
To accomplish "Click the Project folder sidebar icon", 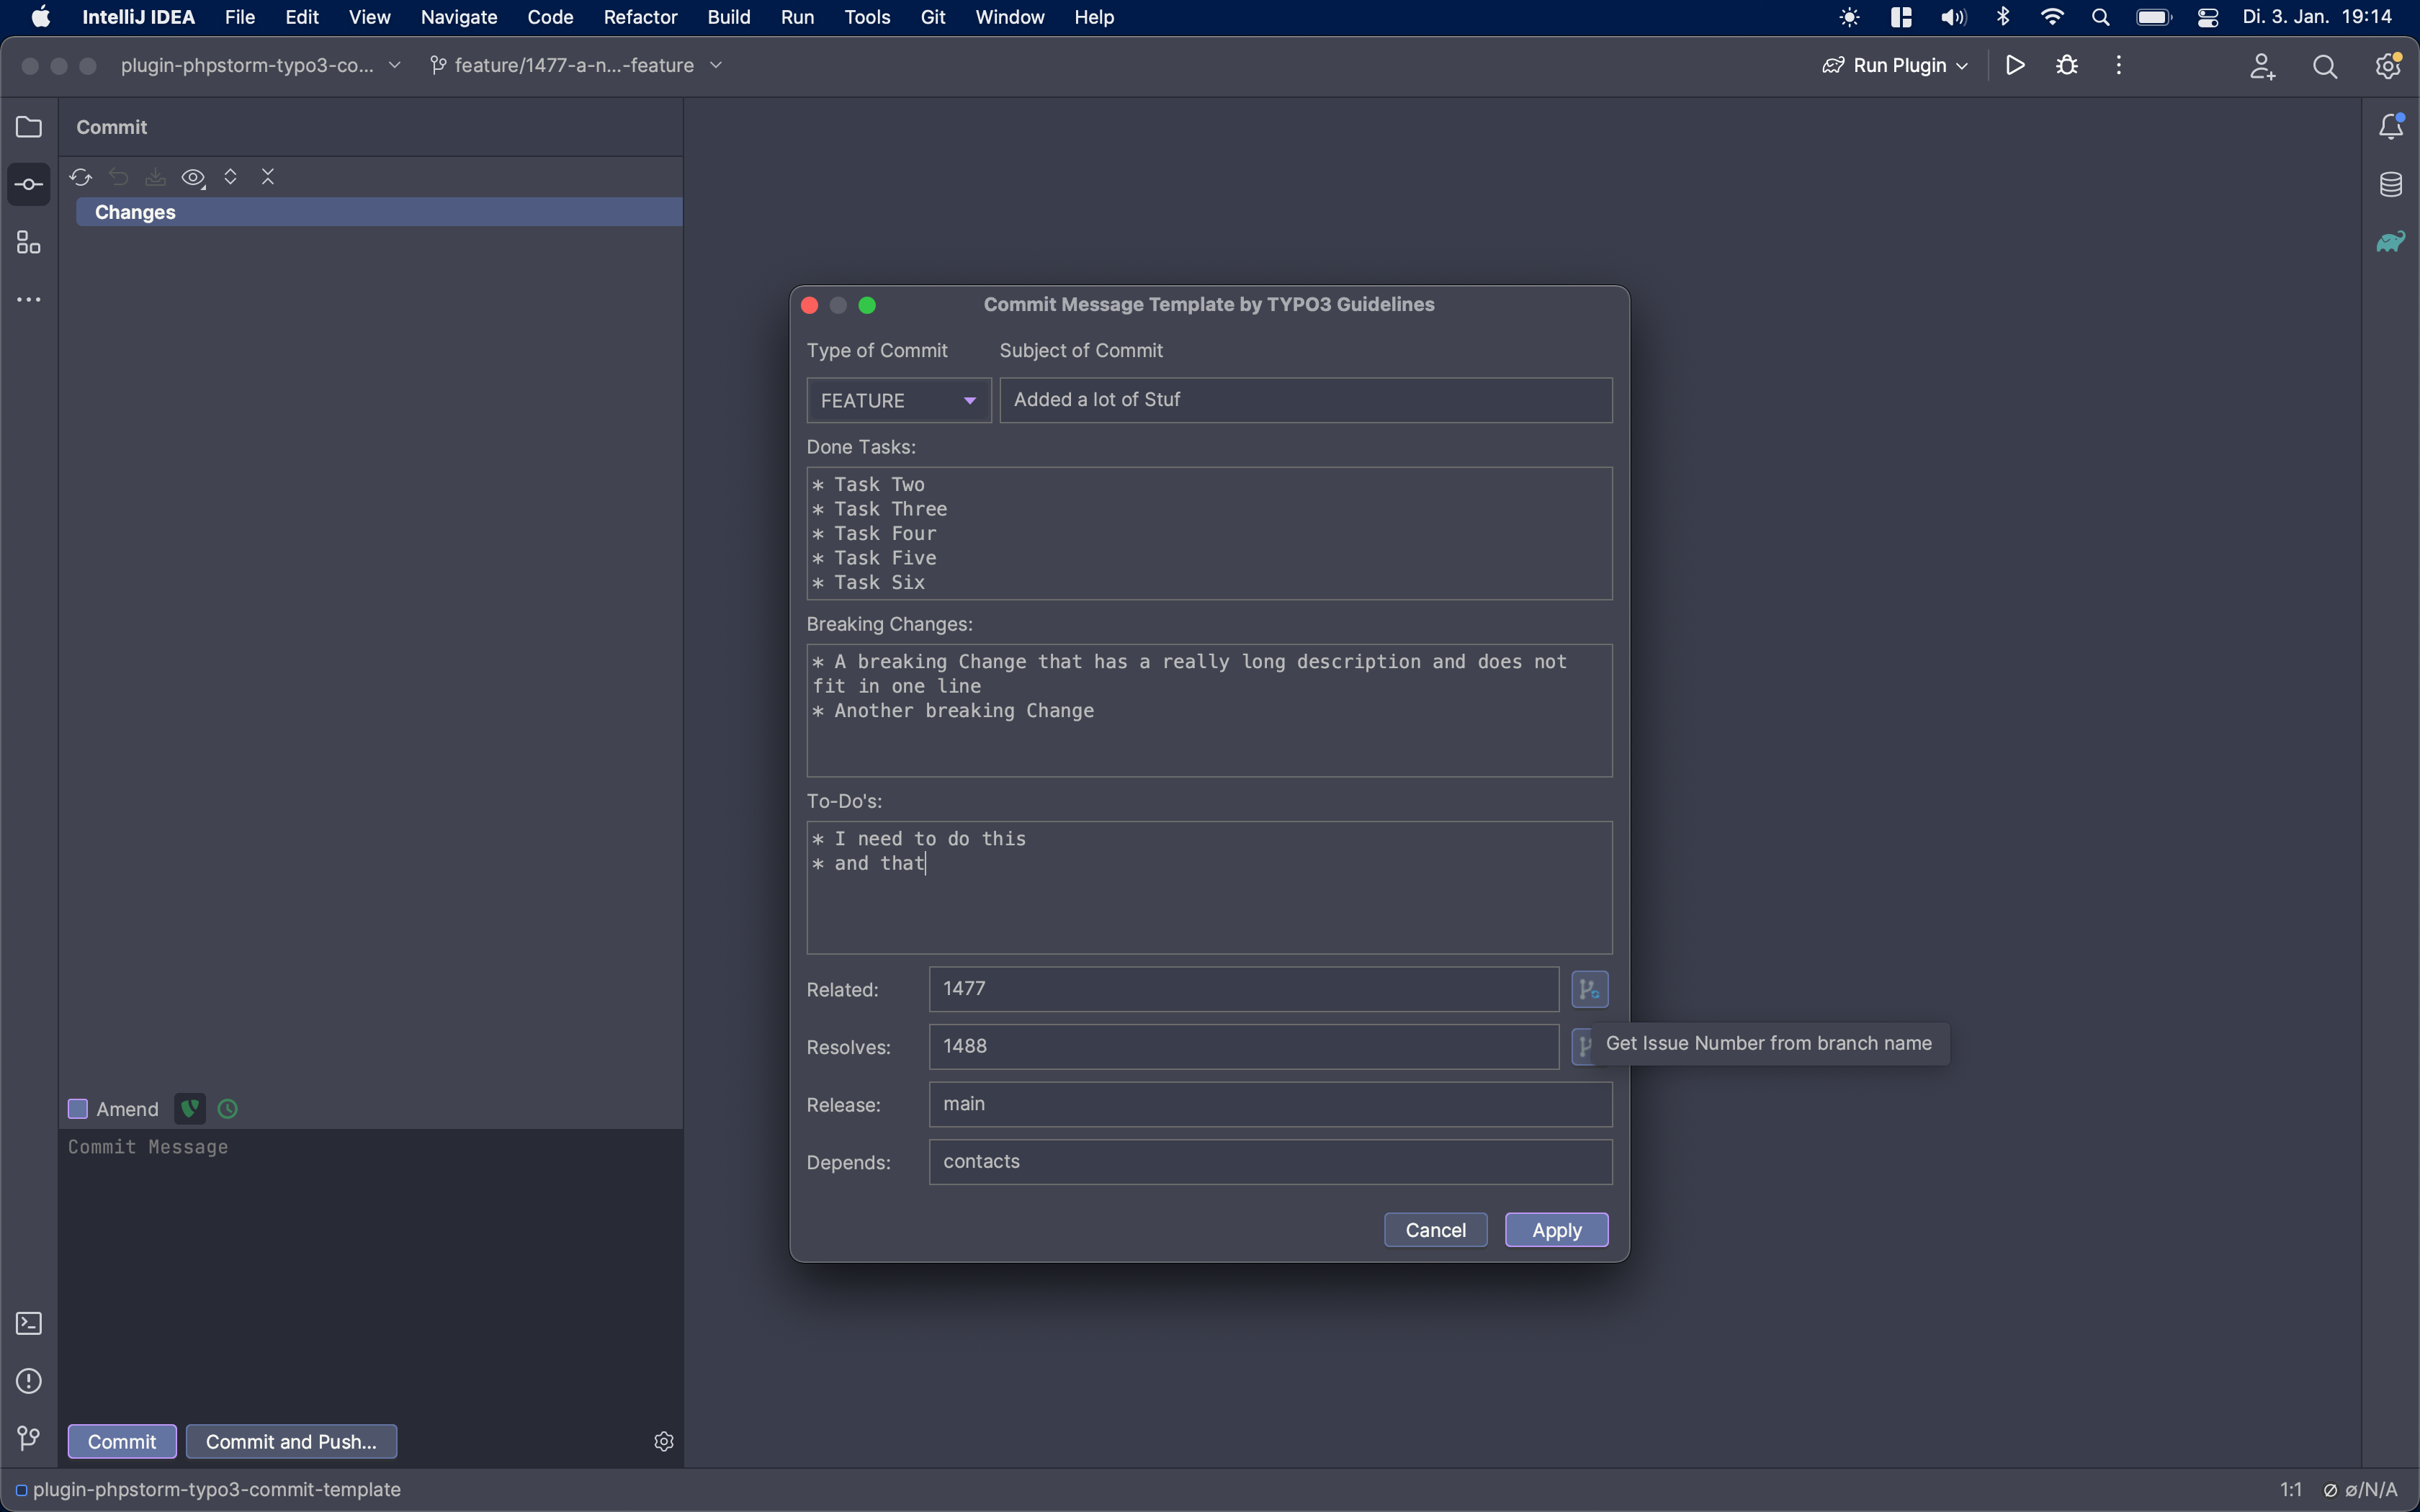I will (29, 127).
